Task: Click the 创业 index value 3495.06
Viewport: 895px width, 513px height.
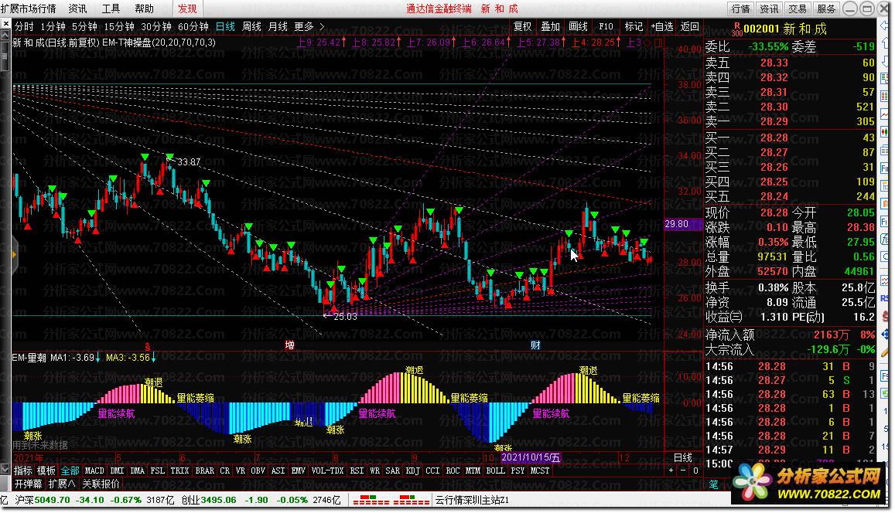Action: (x=219, y=501)
